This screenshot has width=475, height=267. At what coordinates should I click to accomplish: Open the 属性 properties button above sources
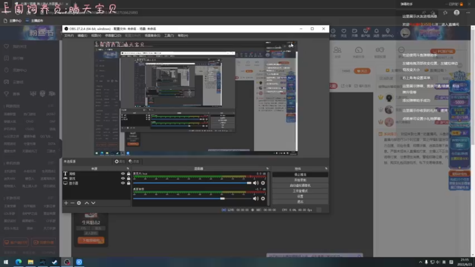[x=120, y=161]
